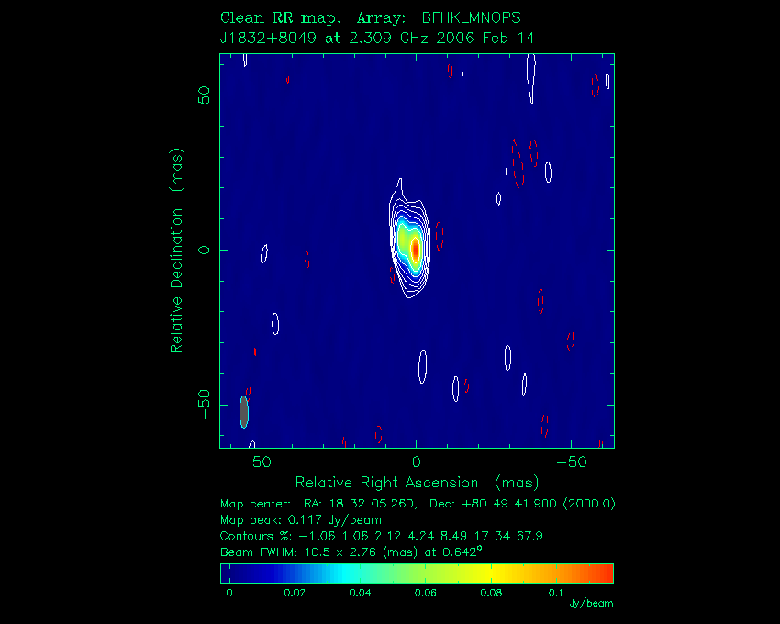Click the 'Contours %' levels line

click(x=382, y=536)
